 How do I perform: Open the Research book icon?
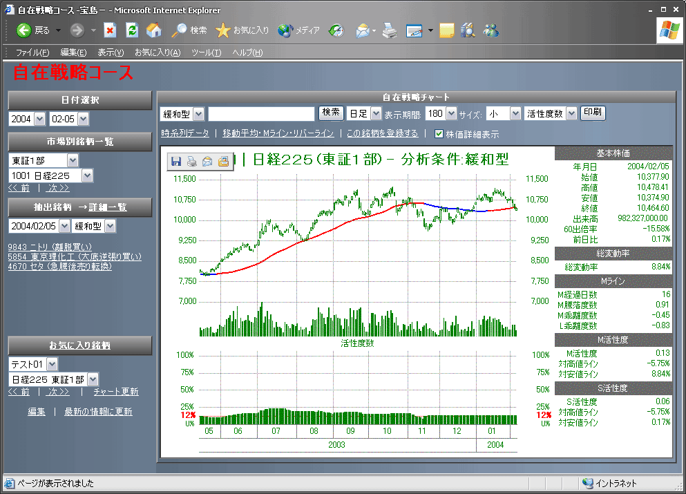pos(468,30)
